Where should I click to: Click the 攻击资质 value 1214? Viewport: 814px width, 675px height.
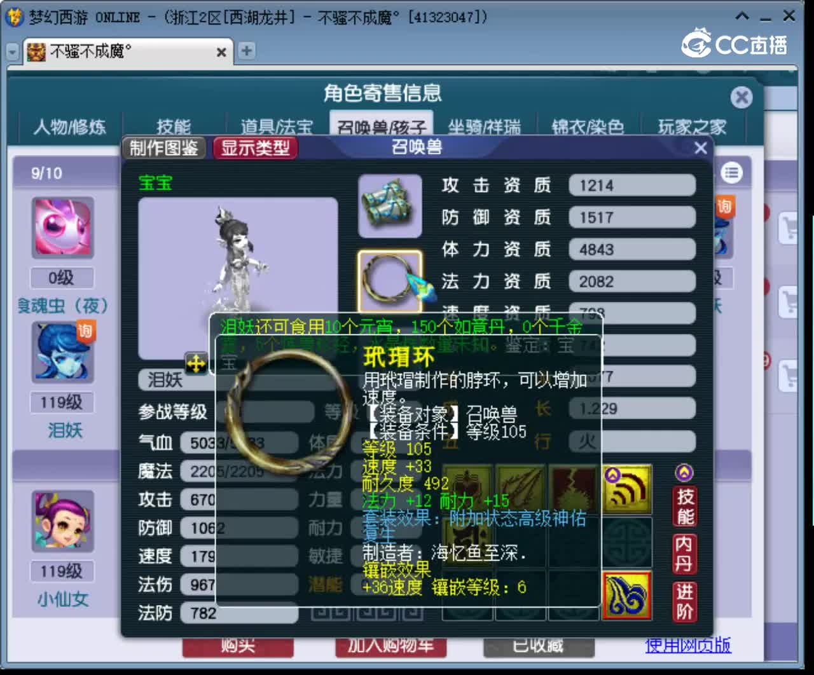[631, 186]
